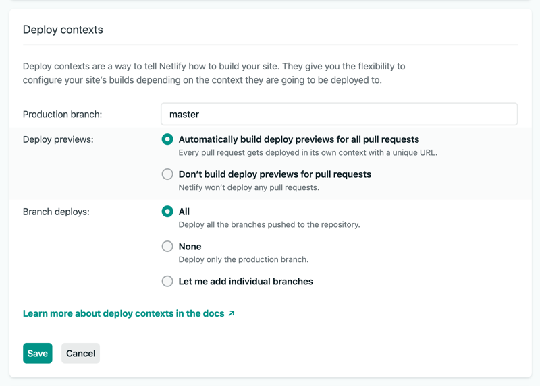Click "Automatically build deploy previews" label text
Image resolution: width=540 pixels, height=386 pixels.
click(x=298, y=139)
